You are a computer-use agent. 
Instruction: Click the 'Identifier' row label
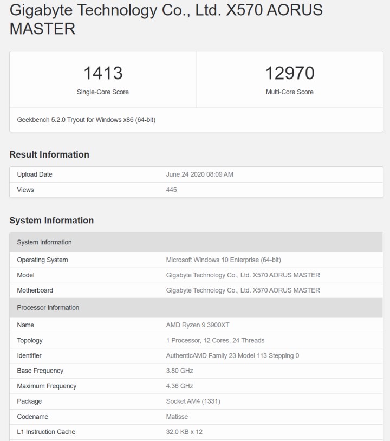point(29,356)
